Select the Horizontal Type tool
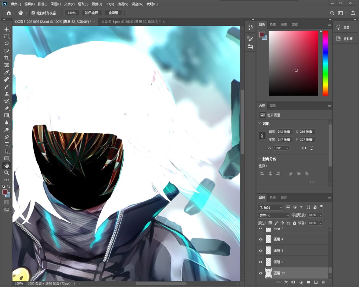The width and height of the screenshot is (359, 287). point(7,144)
